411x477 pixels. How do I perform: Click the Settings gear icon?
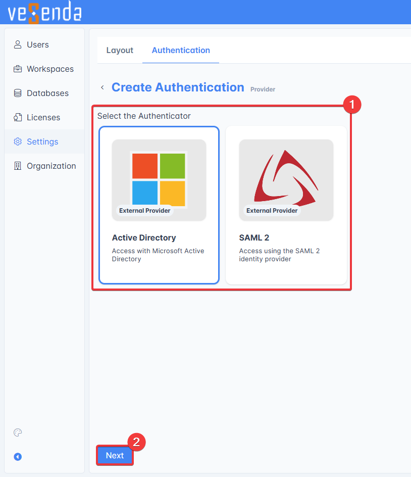[x=18, y=141]
